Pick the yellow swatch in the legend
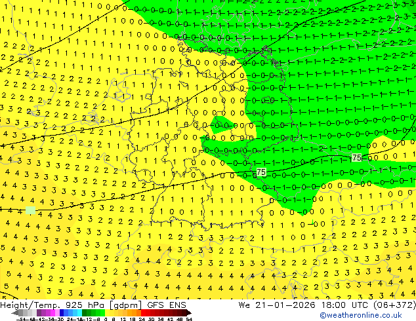Image resolution: width=416 pixels, height=321 pixels. 107,312
